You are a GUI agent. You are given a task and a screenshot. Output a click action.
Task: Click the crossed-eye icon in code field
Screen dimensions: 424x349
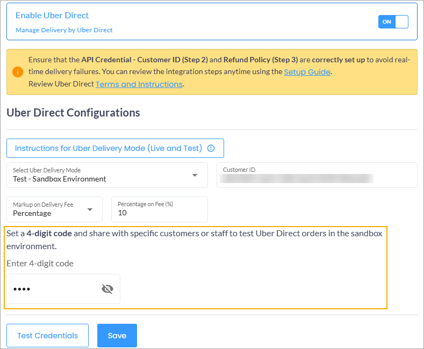pyautogui.click(x=107, y=289)
